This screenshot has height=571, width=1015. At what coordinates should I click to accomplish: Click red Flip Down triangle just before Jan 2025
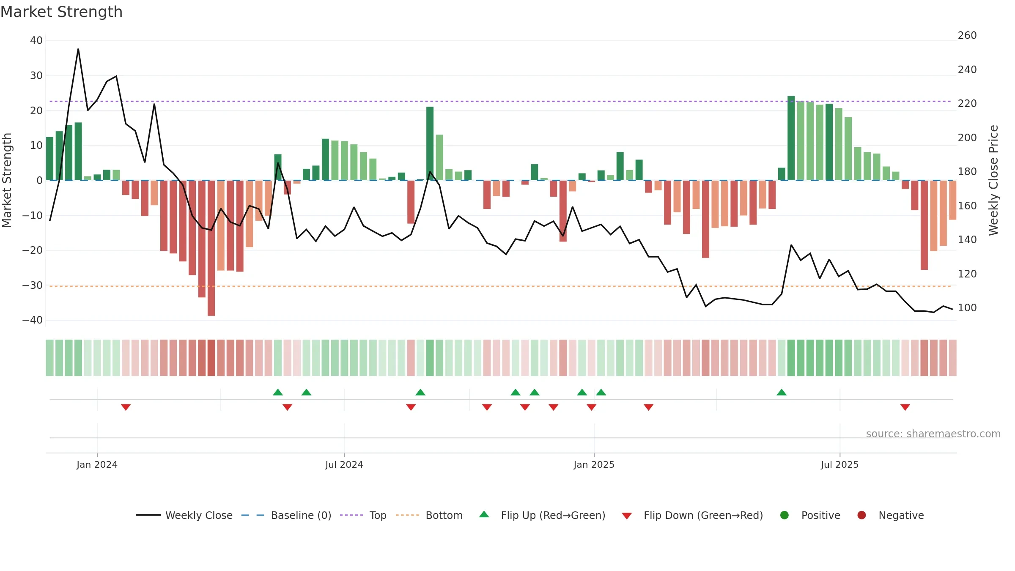click(591, 407)
